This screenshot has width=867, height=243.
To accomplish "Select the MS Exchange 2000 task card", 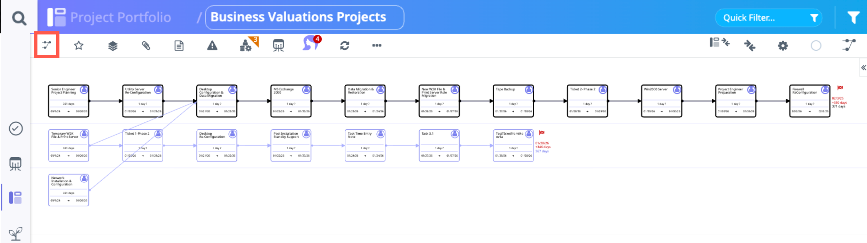I will [x=291, y=101].
